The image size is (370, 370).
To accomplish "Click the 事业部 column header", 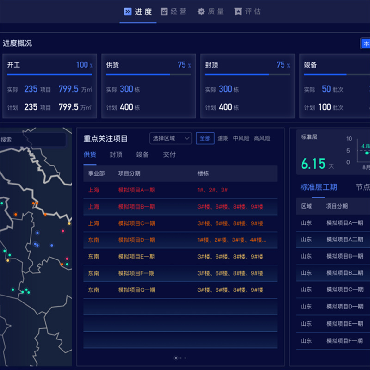I will point(96,173).
